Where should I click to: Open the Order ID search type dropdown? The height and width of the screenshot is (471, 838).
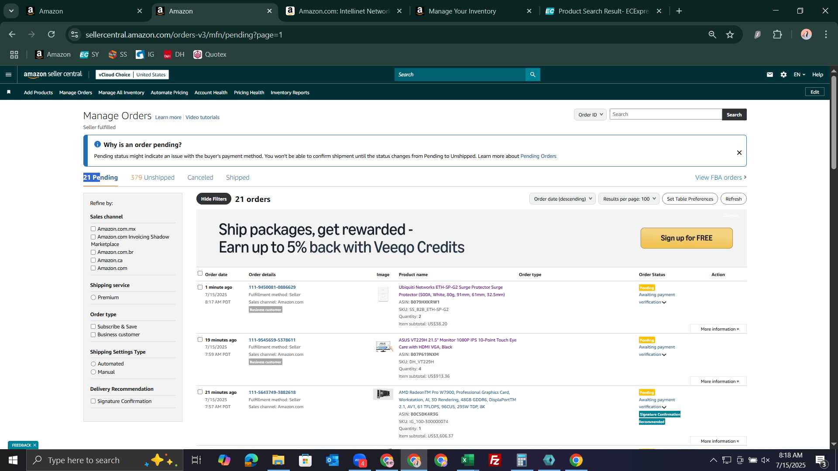(590, 114)
